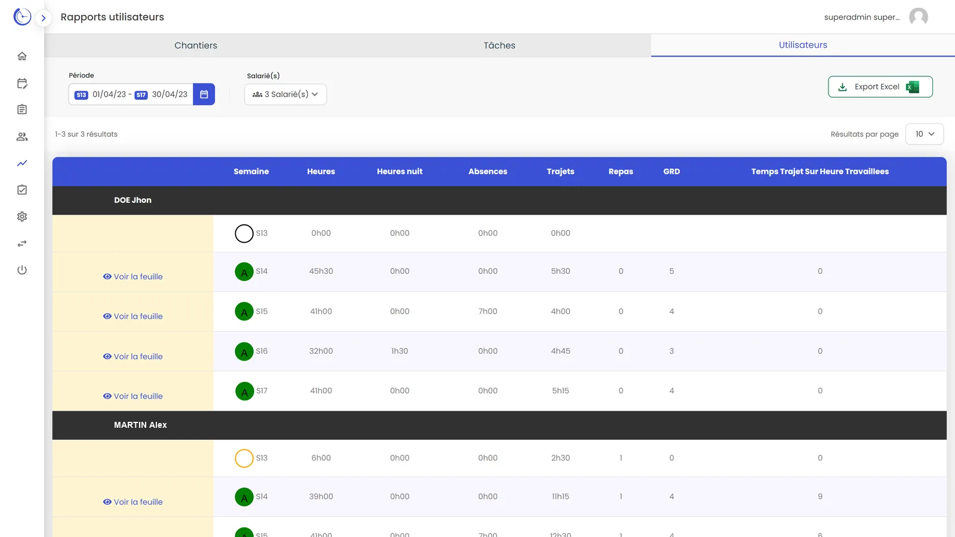Open the analytics chart sidebar icon
The width and height of the screenshot is (955, 537).
click(22, 163)
